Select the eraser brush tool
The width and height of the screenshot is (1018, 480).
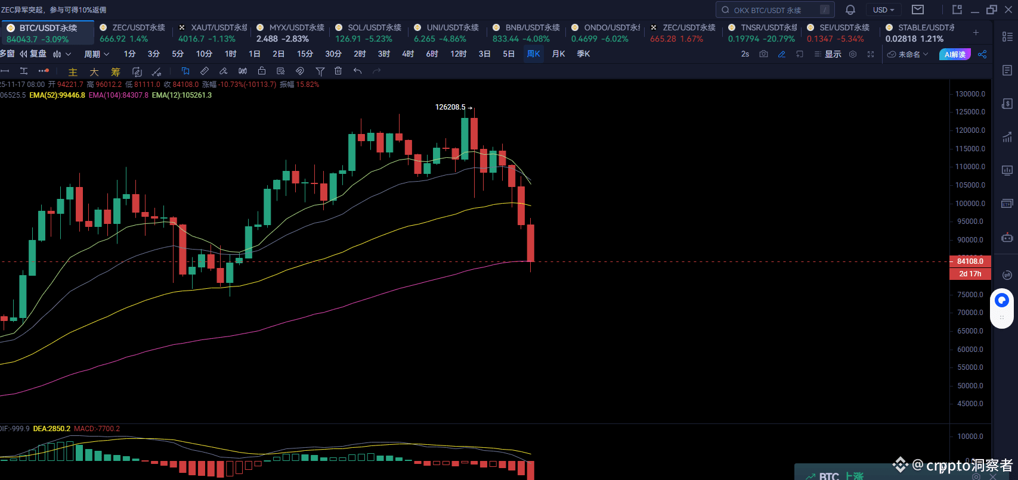[x=224, y=71]
